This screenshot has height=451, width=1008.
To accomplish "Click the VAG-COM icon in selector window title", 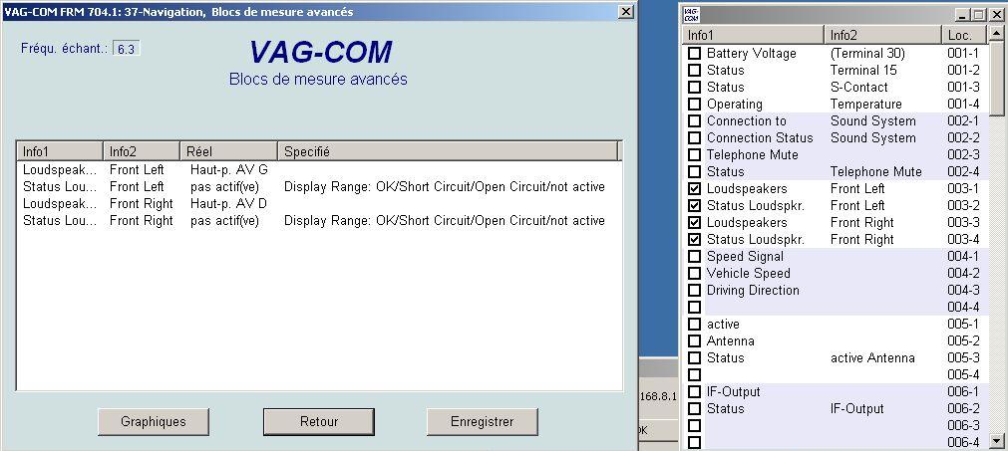I will 692,14.
